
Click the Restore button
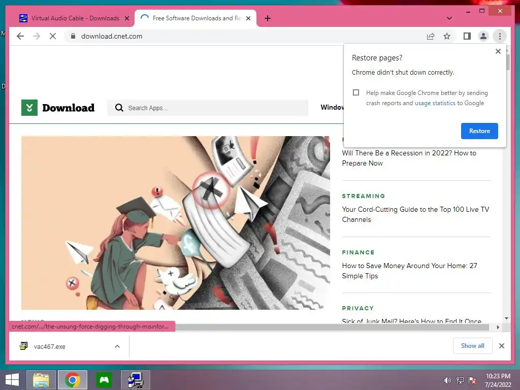click(x=479, y=131)
